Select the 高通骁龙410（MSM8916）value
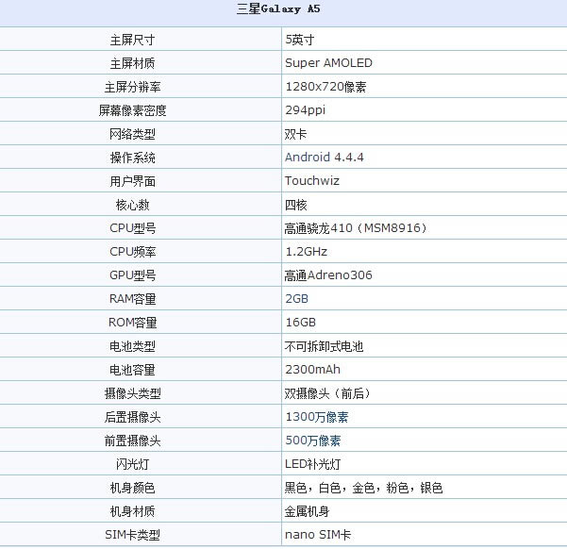Viewport: 567px width, 549px height. pos(356,228)
